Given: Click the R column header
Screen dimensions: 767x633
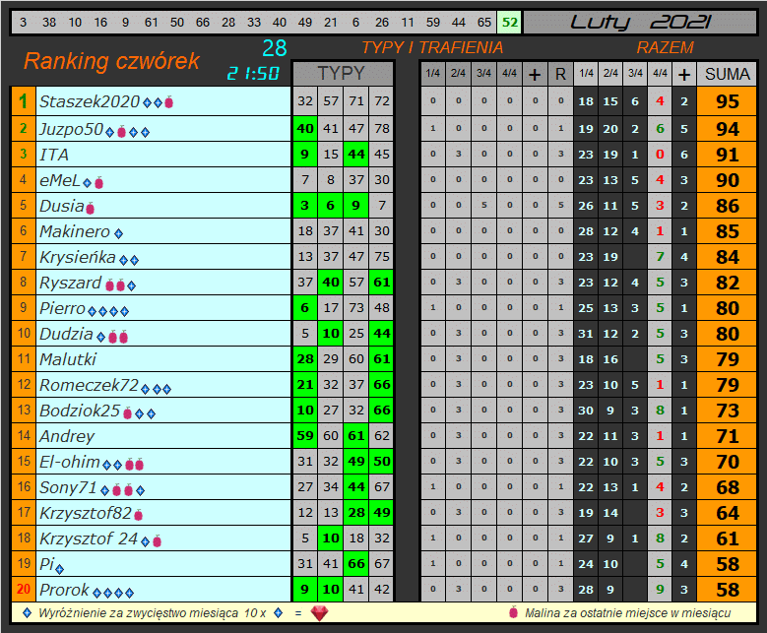Looking at the screenshot, I should [560, 75].
